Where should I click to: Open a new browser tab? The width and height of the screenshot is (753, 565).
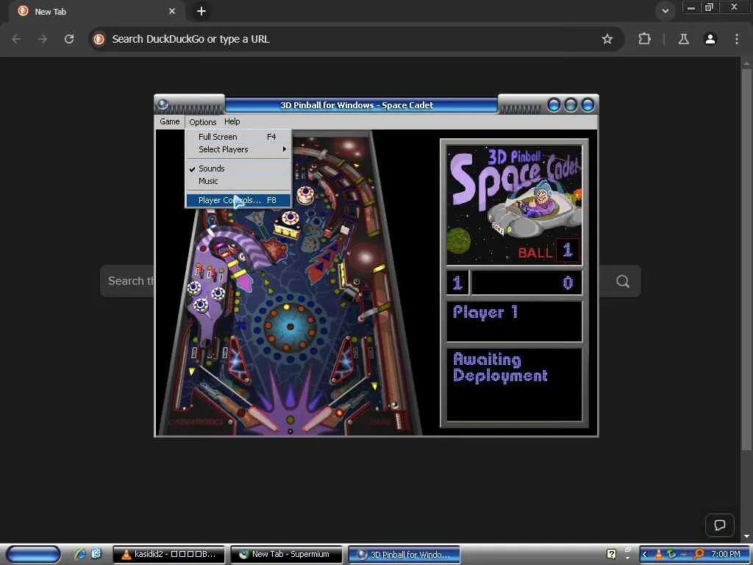coord(201,11)
